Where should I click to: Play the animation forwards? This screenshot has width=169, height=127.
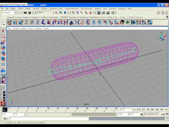(x=152, y=109)
